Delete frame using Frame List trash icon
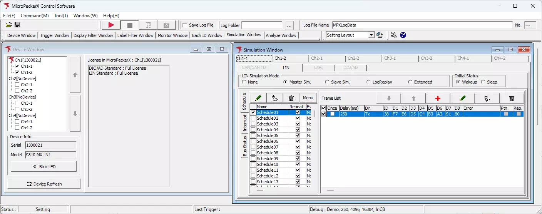This screenshot has height=214, width=542. (512, 98)
